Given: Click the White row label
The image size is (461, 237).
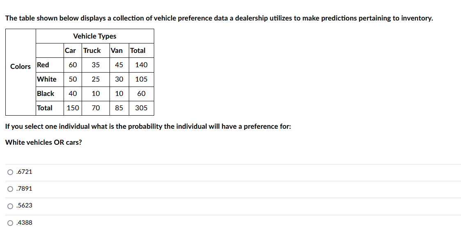Looking at the screenshot, I should [46, 79].
